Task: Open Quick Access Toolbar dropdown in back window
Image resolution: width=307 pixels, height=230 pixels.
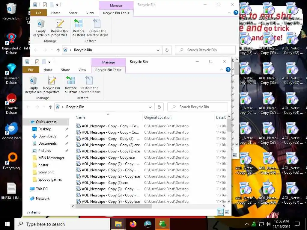Action: (x=57, y=5)
